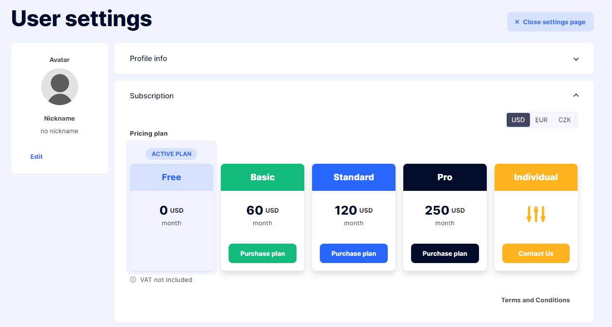
Task: Click the sliders icon in Individual plan
Action: [536, 214]
